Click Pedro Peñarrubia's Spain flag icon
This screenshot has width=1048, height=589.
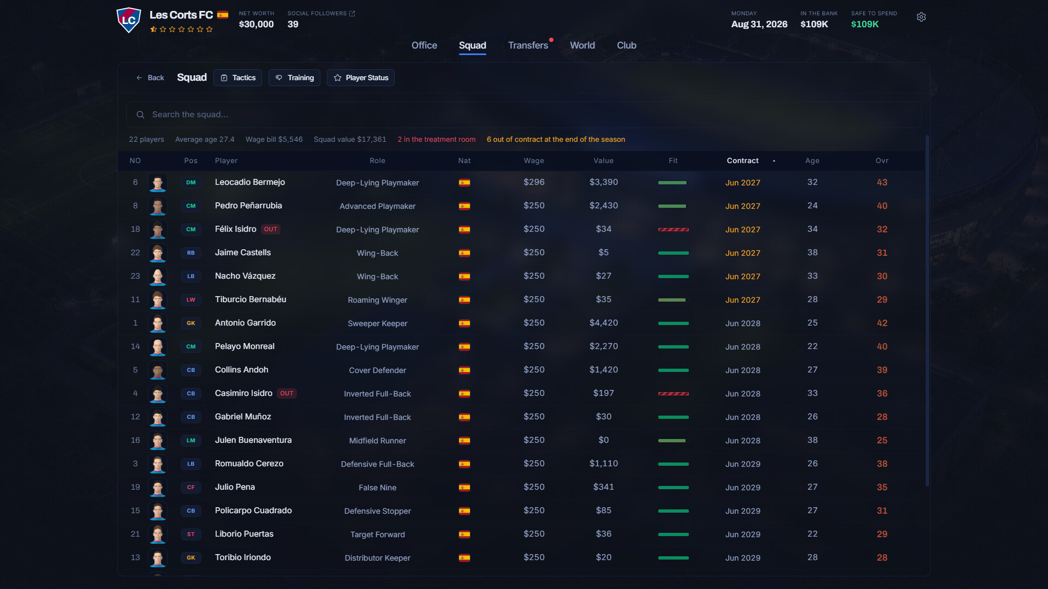[x=465, y=206]
